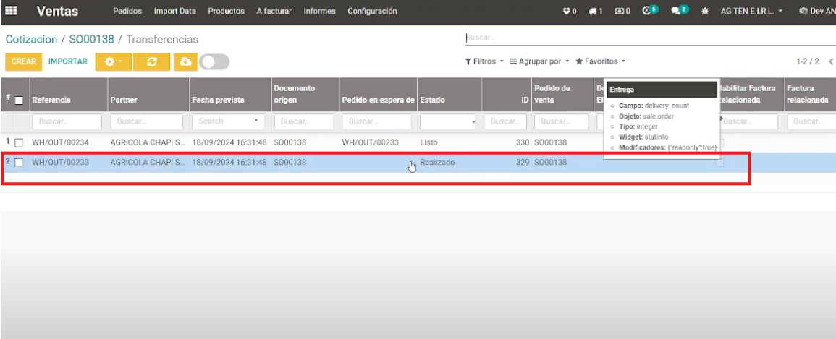Click Listo status cell
This screenshot has height=339, width=836.
[x=428, y=142]
